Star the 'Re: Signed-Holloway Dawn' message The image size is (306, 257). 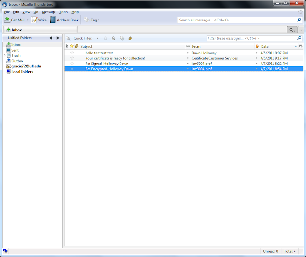pos(72,64)
